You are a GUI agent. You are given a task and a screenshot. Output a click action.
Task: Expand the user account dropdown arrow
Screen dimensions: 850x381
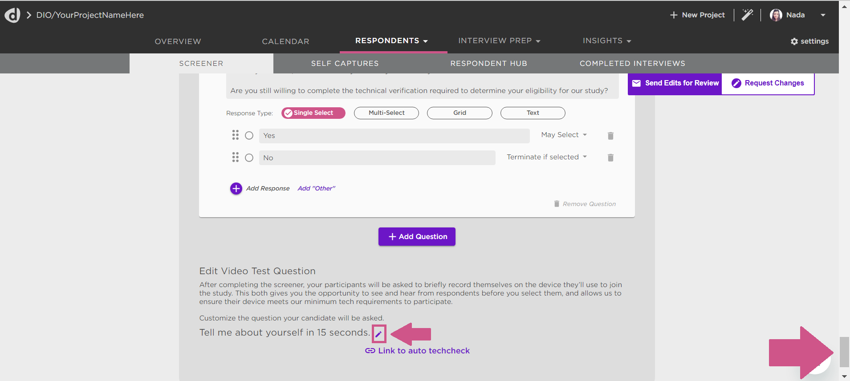[823, 15]
